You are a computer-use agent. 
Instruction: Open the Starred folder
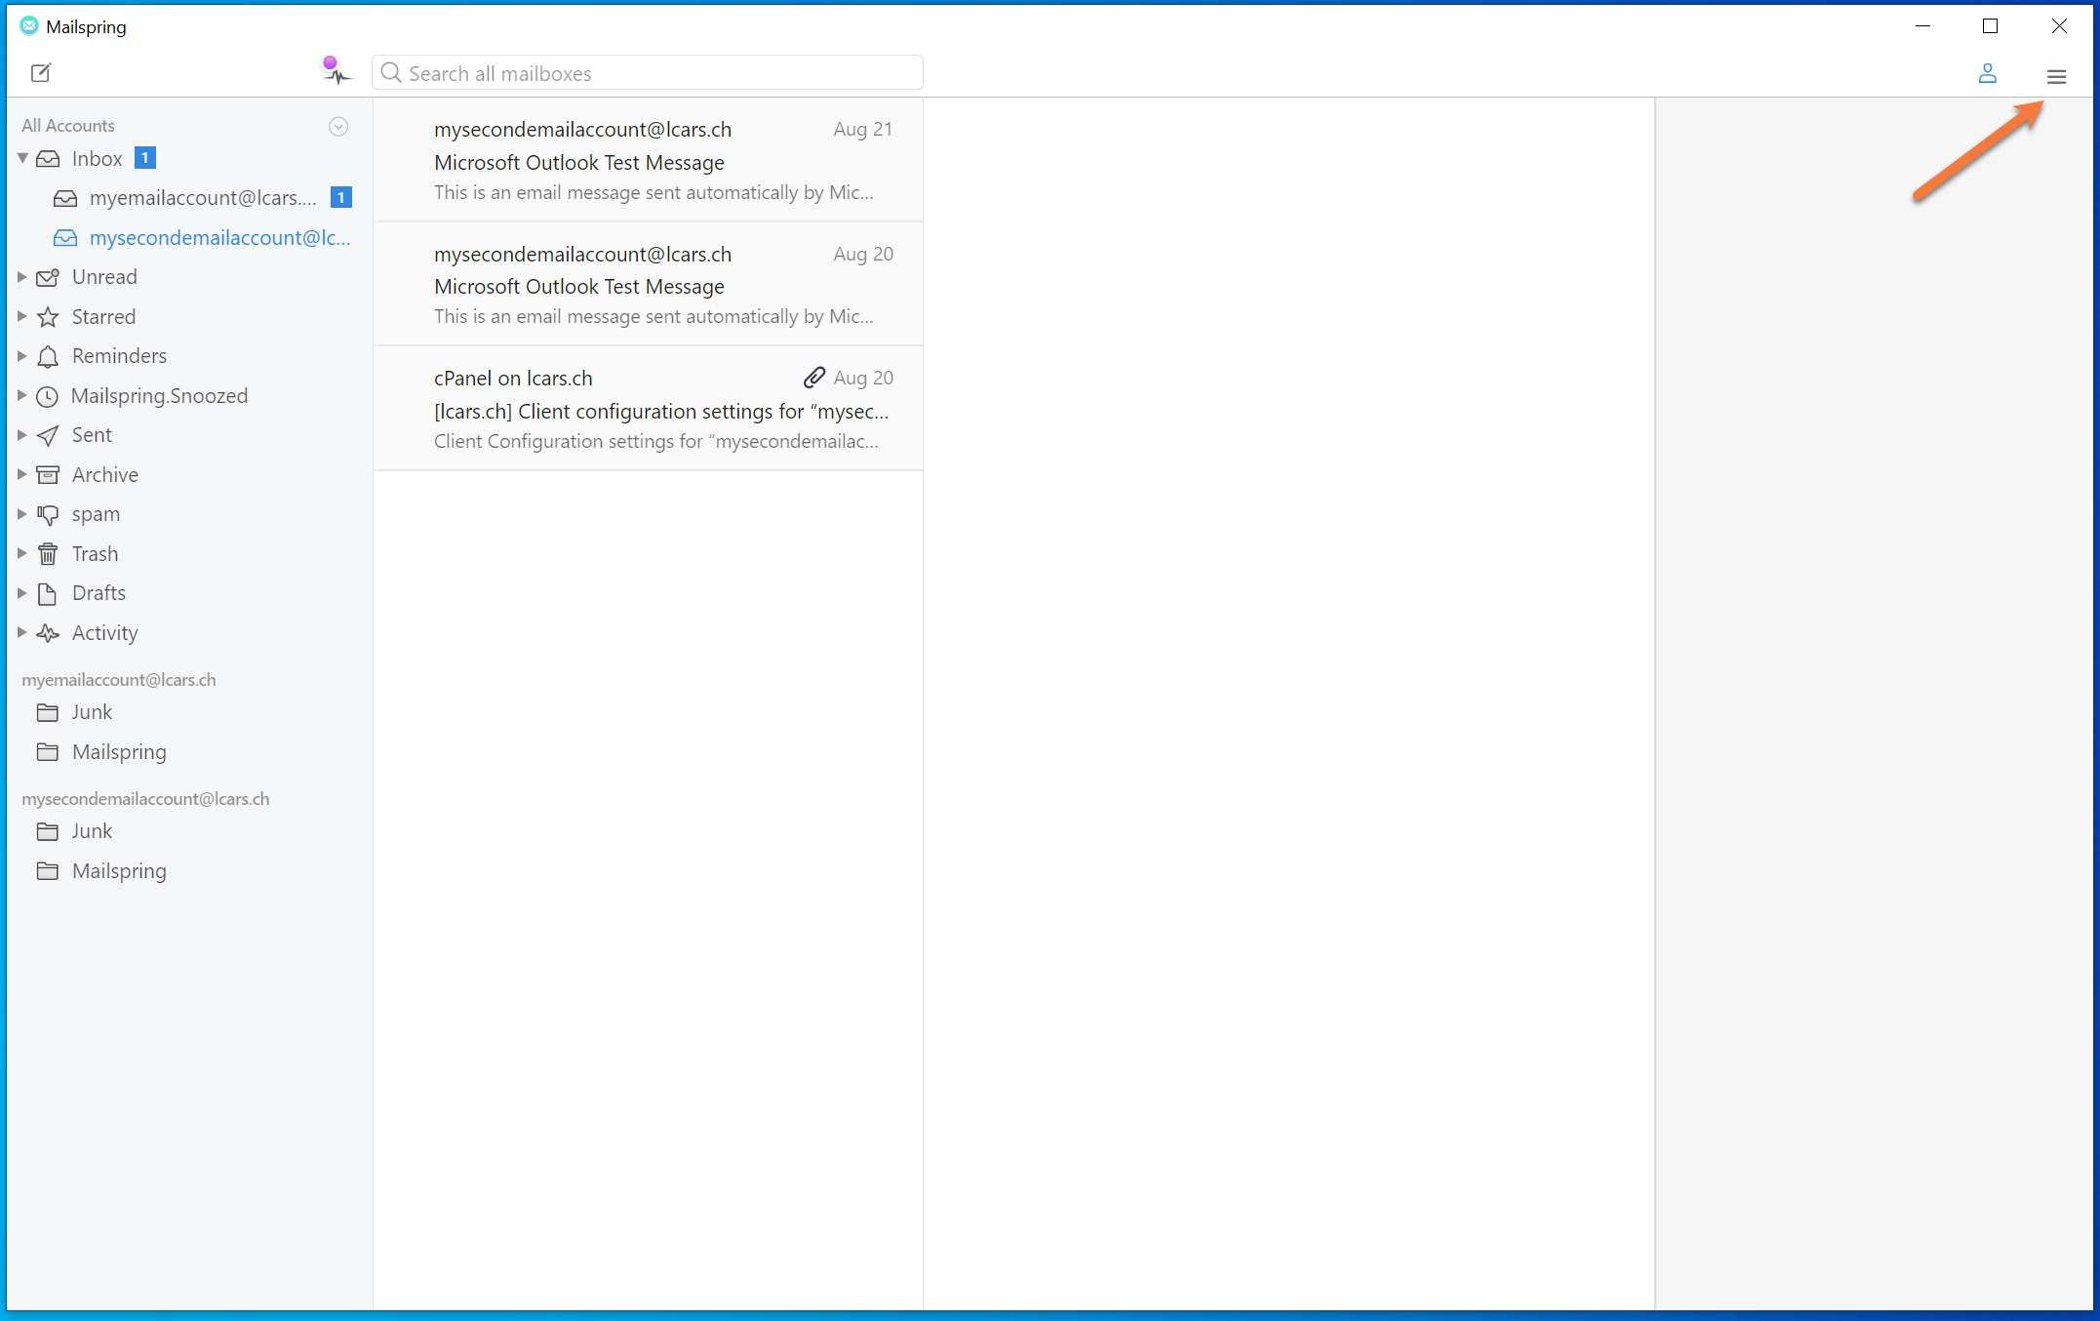click(102, 317)
